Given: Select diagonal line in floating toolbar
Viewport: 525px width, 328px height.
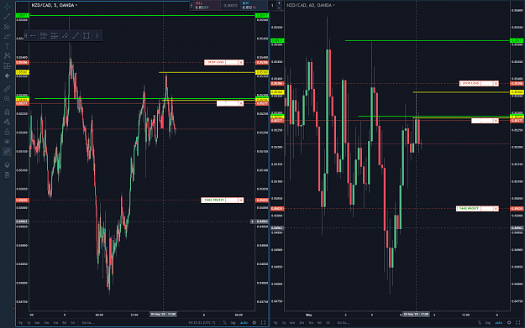Looking at the screenshot, I should (76, 35).
